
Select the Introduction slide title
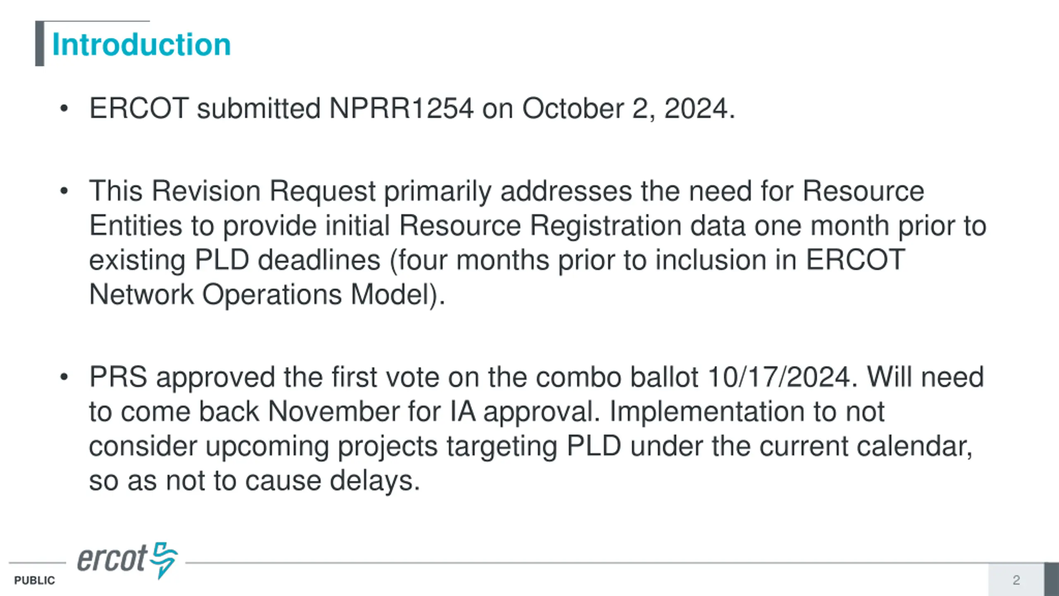coord(141,44)
